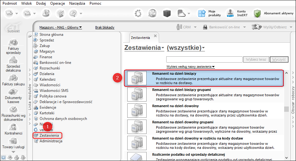The image size is (296, 161).
Task: Expand the Magazyn MAG Główny dropdown
Action: tap(61, 27)
